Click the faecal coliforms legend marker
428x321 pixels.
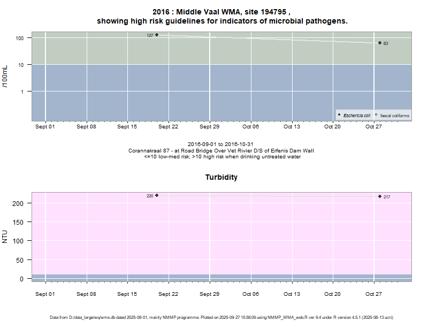tap(376, 115)
